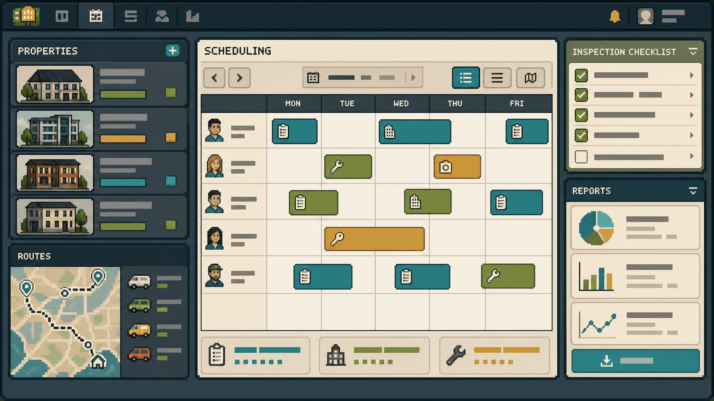Click the building logo icon in top bar
The height and width of the screenshot is (401, 714).
[x=26, y=16]
